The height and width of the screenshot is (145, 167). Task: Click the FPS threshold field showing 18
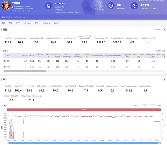click(144, 106)
